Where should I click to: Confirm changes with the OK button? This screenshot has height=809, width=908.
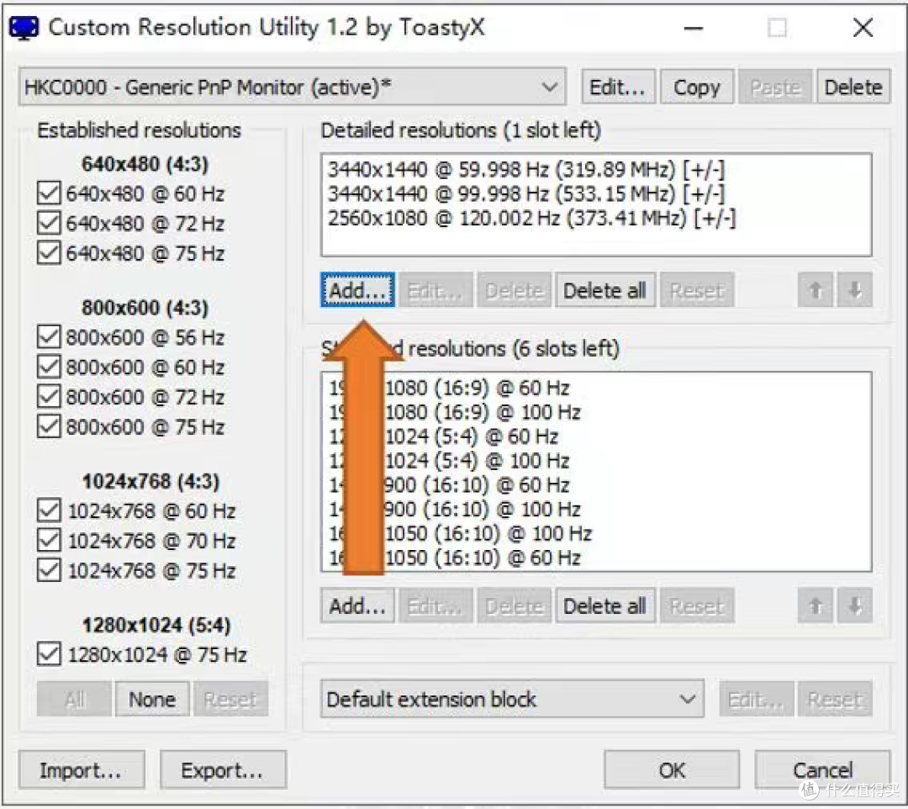pos(670,769)
